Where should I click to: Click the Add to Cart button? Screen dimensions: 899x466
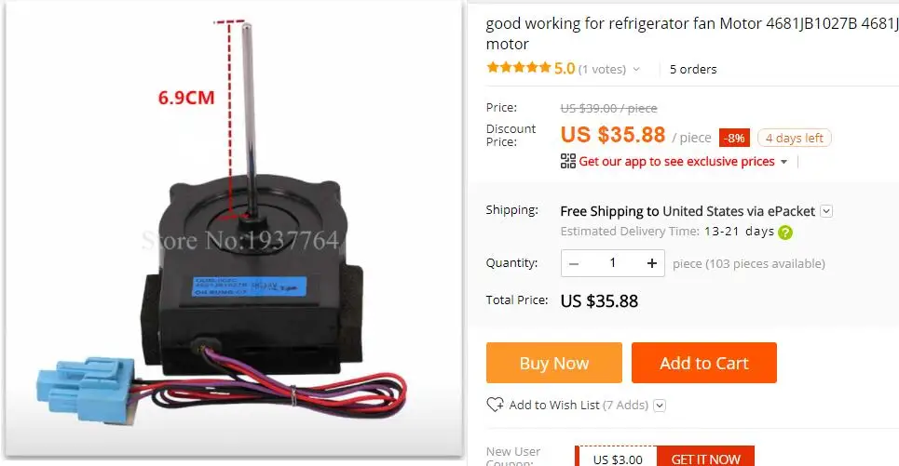[x=704, y=363]
